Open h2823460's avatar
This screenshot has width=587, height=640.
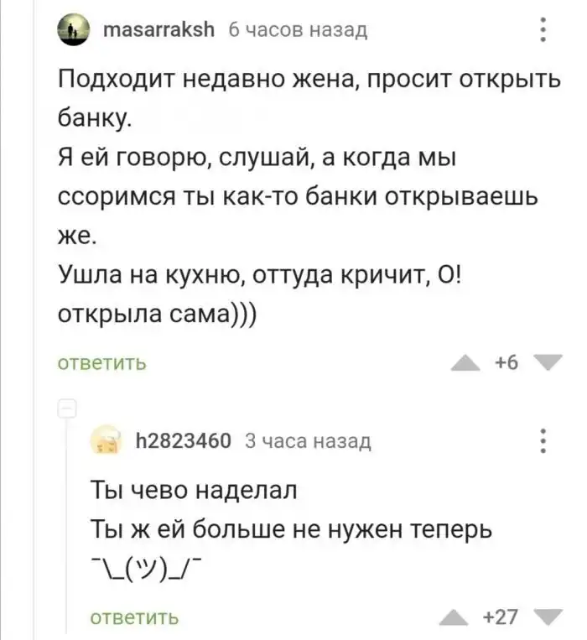click(105, 441)
